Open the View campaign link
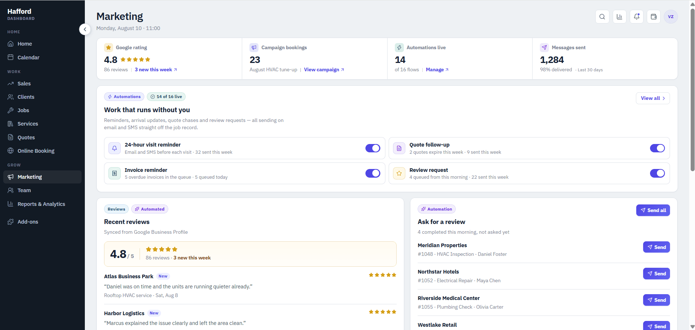The height and width of the screenshot is (330, 695). point(324,70)
